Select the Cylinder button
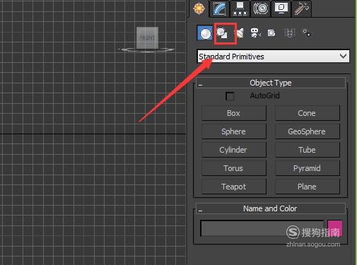357x265 pixels. click(x=234, y=150)
